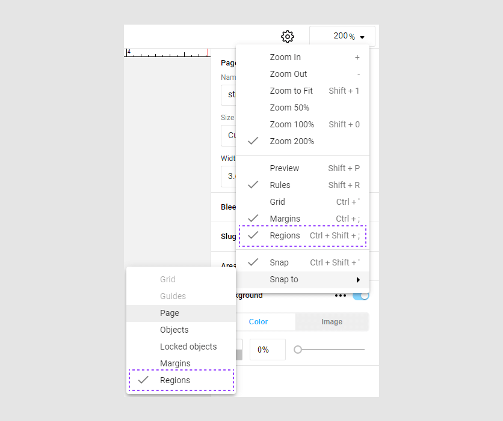Click the settings gear icon

[x=288, y=37]
